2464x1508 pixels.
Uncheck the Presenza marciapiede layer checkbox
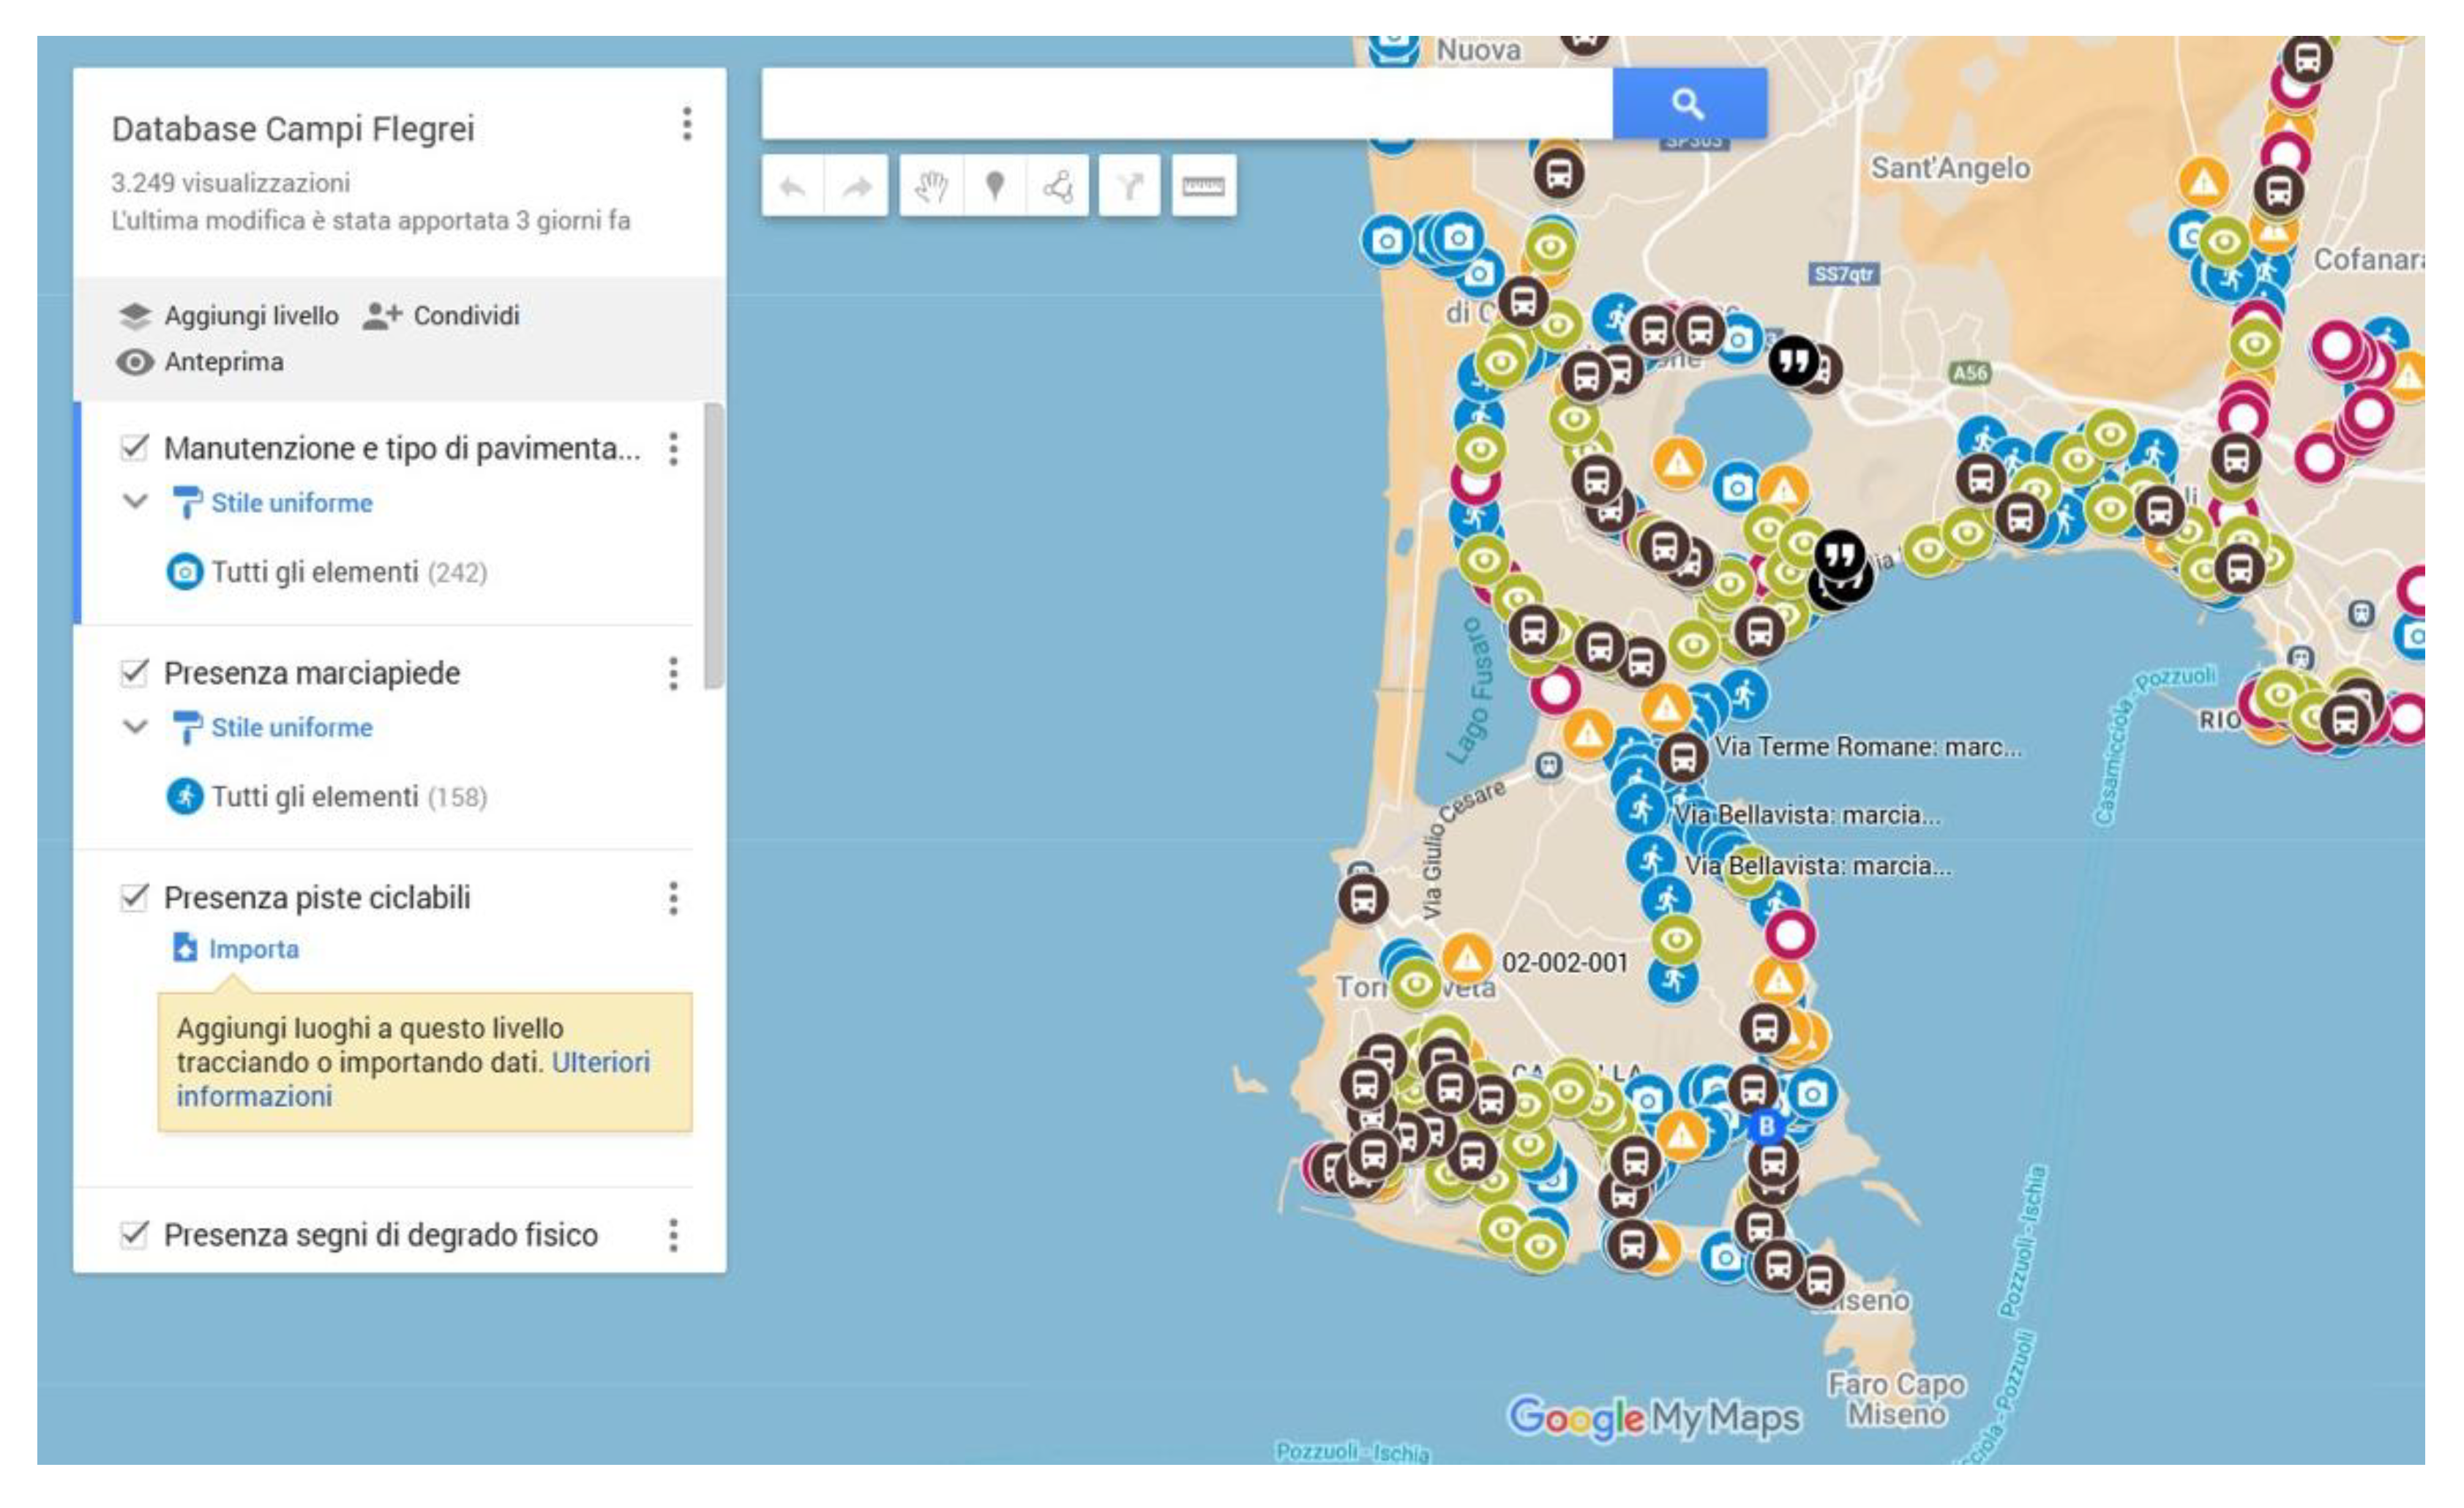(x=134, y=672)
